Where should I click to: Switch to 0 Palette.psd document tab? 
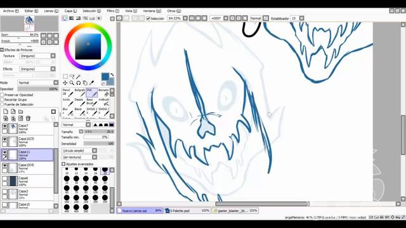click(188, 211)
